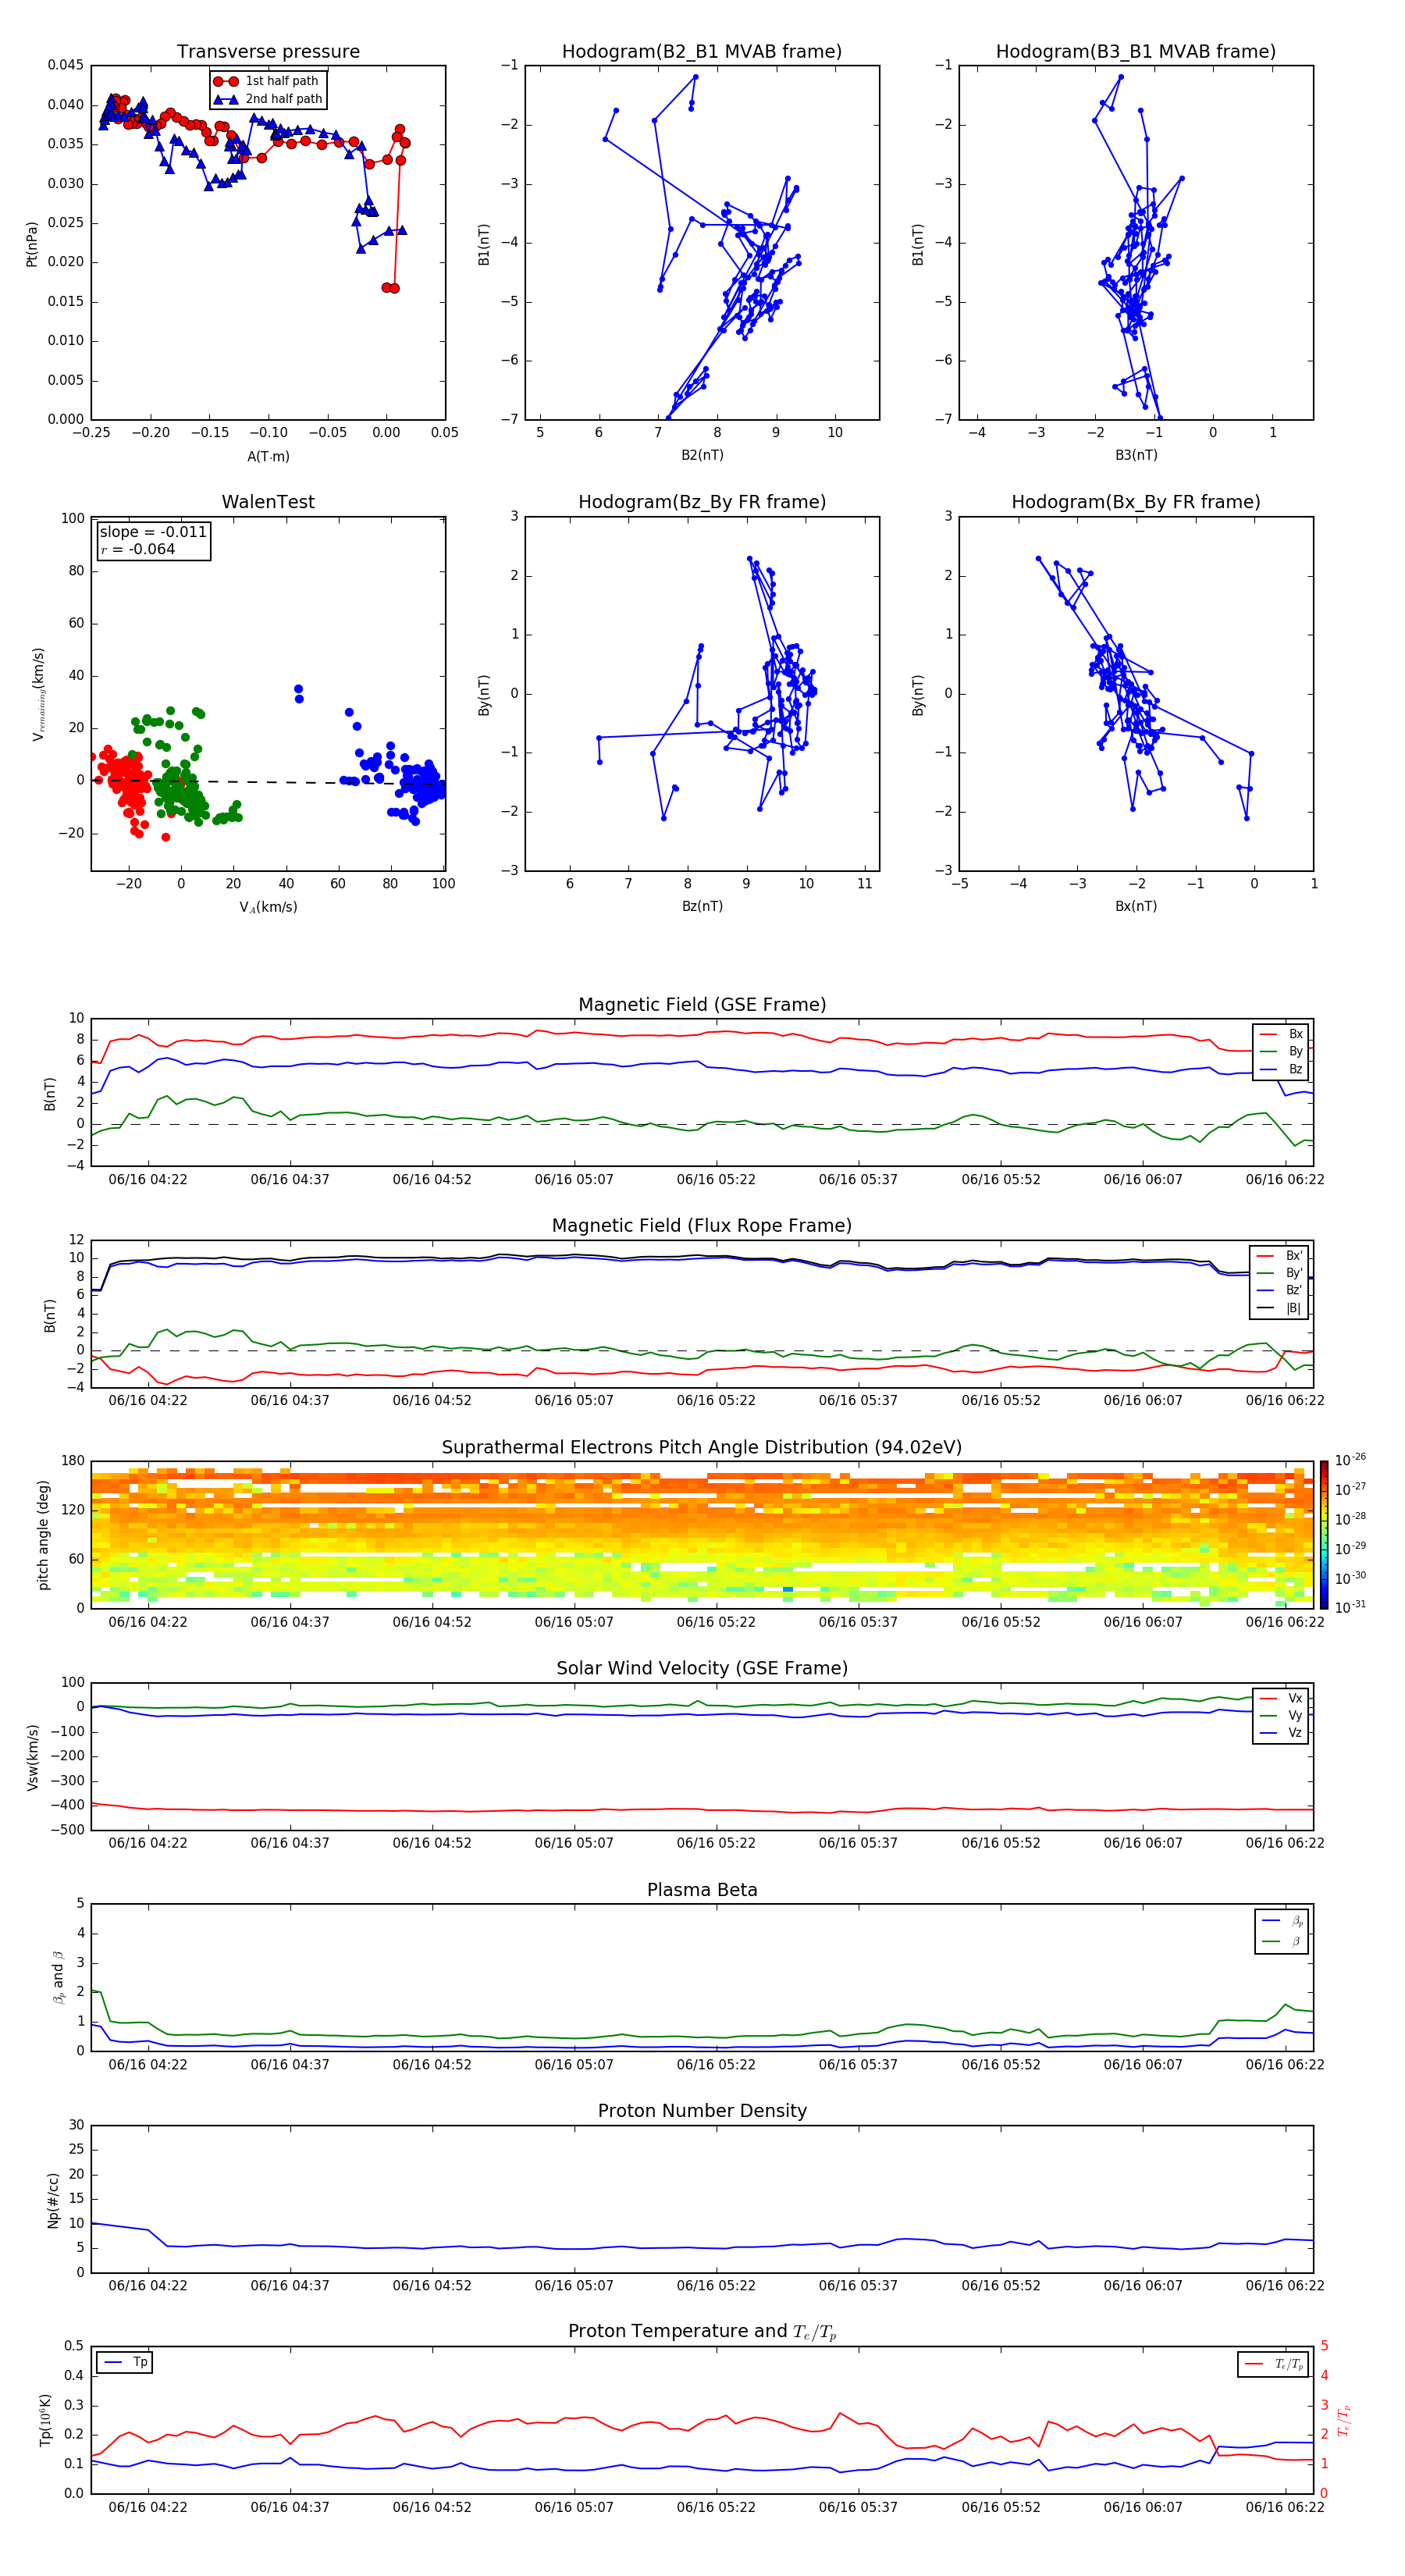The width and height of the screenshot is (1405, 2576).
Task: Select Bz entry in GSE magnetic field legend
Action: 1281,1069
